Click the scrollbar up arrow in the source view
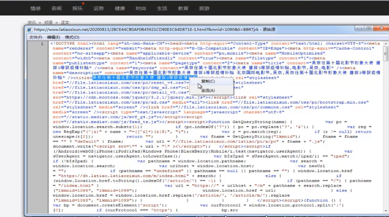The width and height of the screenshot is (389, 217). click(x=386, y=44)
